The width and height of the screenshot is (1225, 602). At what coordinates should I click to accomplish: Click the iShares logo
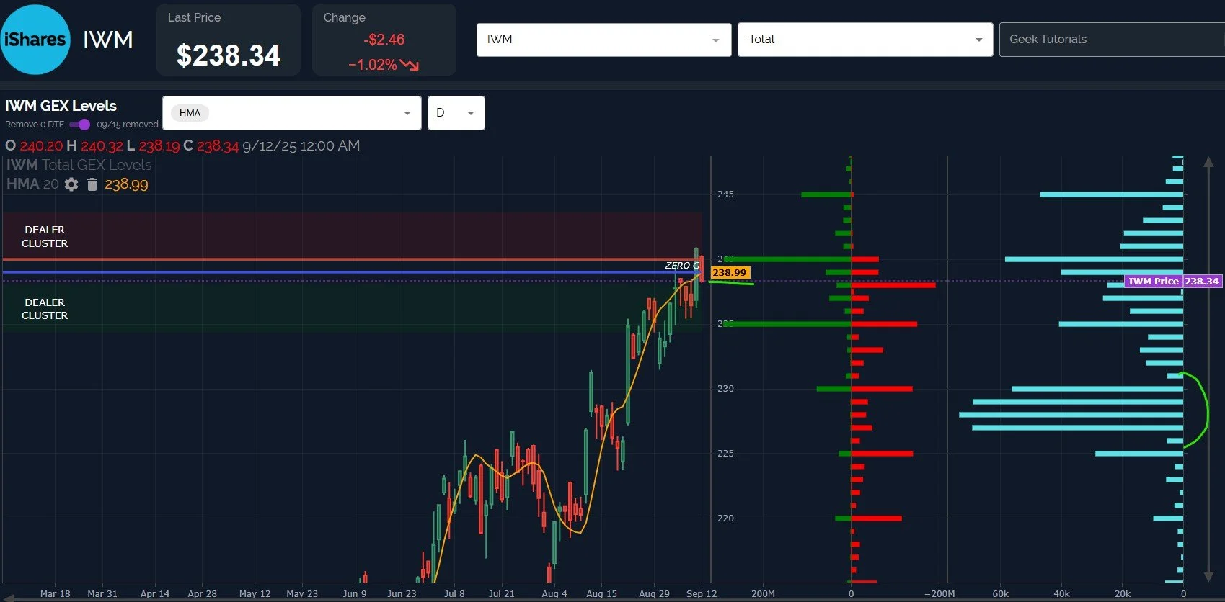tap(35, 40)
